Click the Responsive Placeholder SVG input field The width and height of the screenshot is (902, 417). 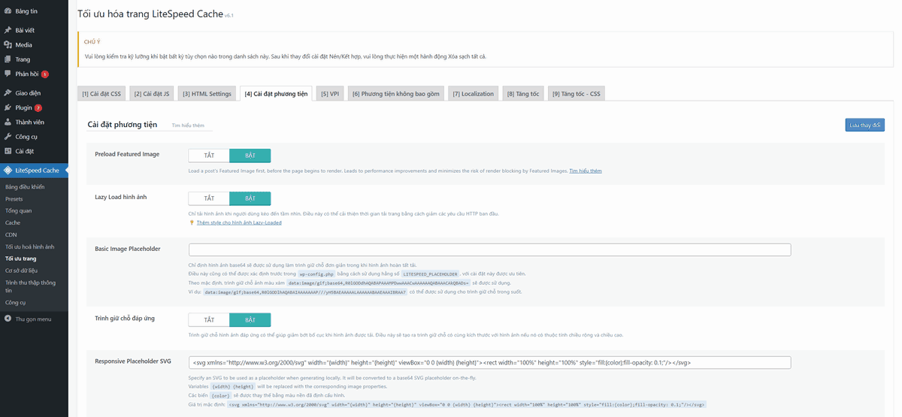pos(489,362)
